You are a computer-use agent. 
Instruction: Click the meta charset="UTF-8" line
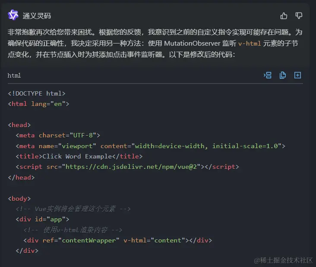coord(58,135)
